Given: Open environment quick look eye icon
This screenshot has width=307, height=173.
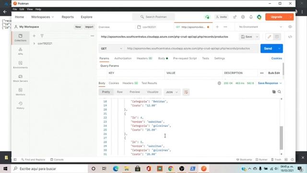Looking at the screenshot, I should pos(290,27).
